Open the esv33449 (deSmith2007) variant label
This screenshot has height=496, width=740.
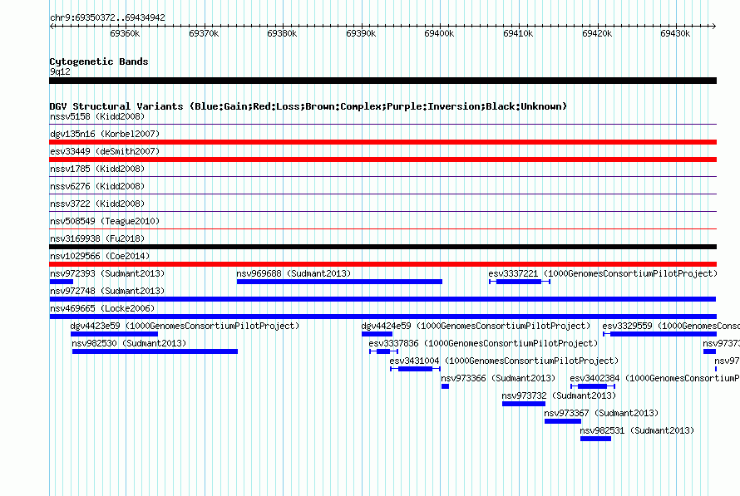tap(105, 151)
